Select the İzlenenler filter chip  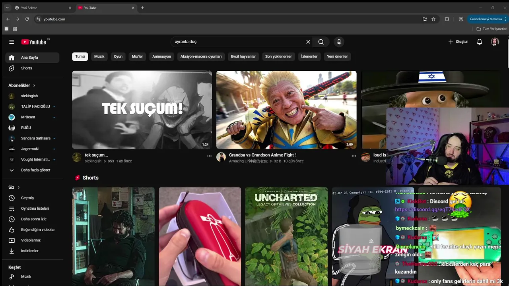(x=309, y=56)
